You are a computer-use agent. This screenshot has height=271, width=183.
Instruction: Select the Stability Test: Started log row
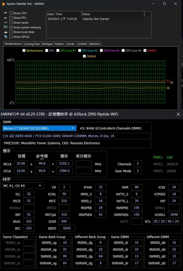(x=95, y=19)
